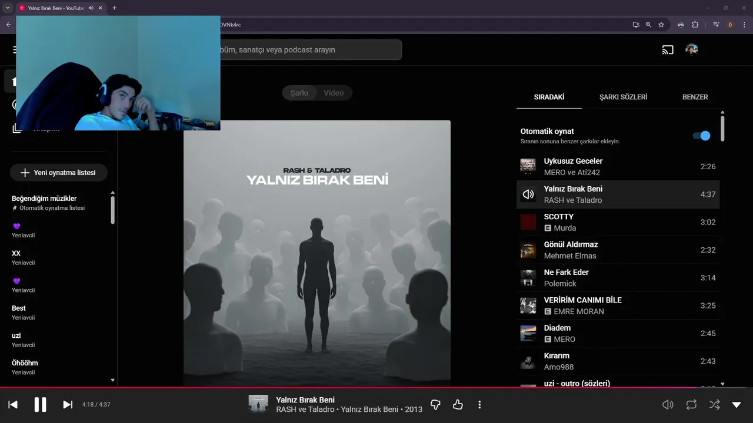Open the SIRADAKİ tab
Viewport: 753px width, 423px height.
click(549, 97)
